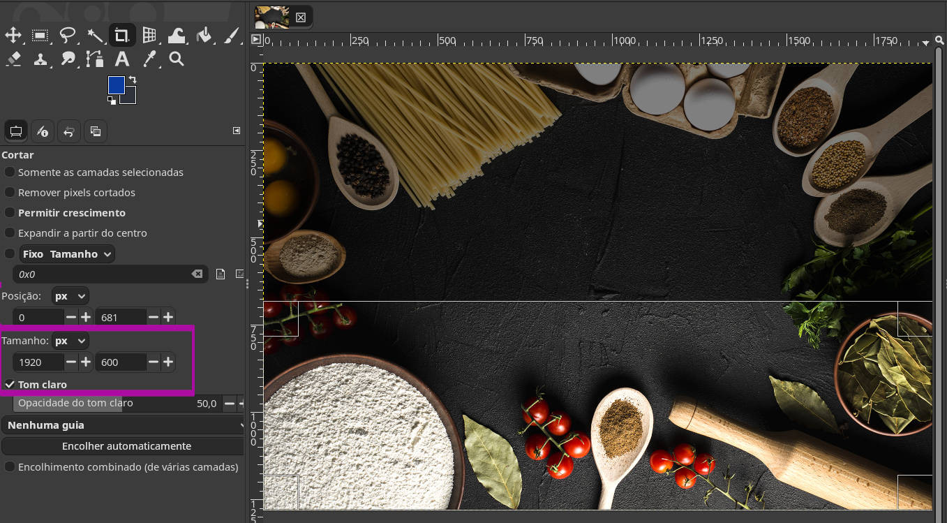Select the Eraser tool
Screen dimensions: 947x523
coord(13,59)
